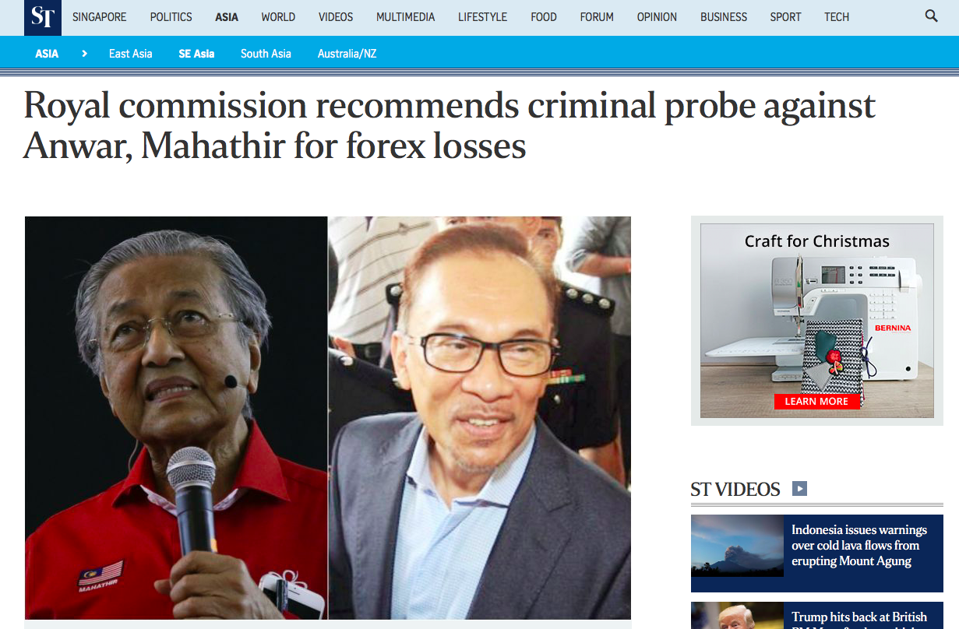Select the Australia/NZ tab
This screenshot has height=629, width=959.
(x=347, y=54)
